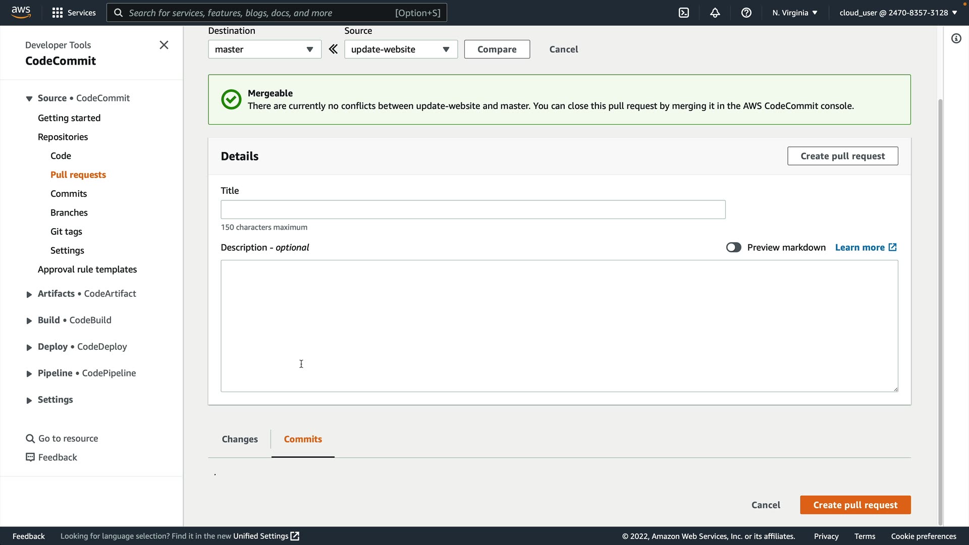Image resolution: width=969 pixels, height=545 pixels.
Task: Open the Source update-website dropdown
Action: pyautogui.click(x=401, y=49)
